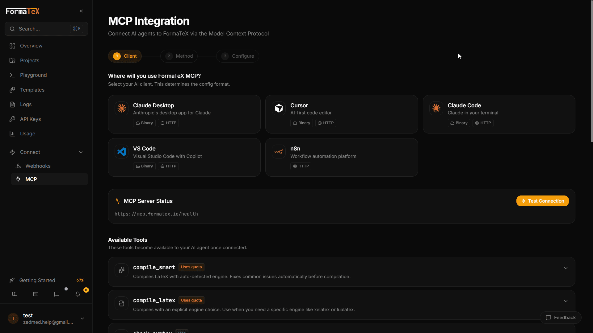
Task: Click the page vertical scrollbar
Action: [x=591, y=72]
